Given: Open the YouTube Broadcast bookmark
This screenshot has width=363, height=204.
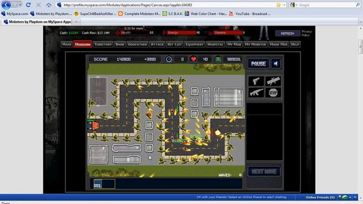Looking at the screenshot, I should coord(250,14).
